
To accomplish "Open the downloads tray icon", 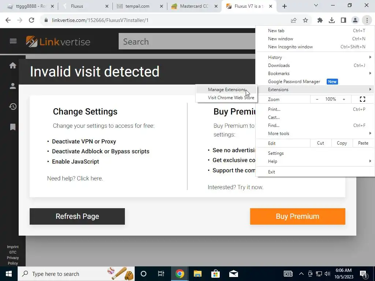I will tap(332, 20).
